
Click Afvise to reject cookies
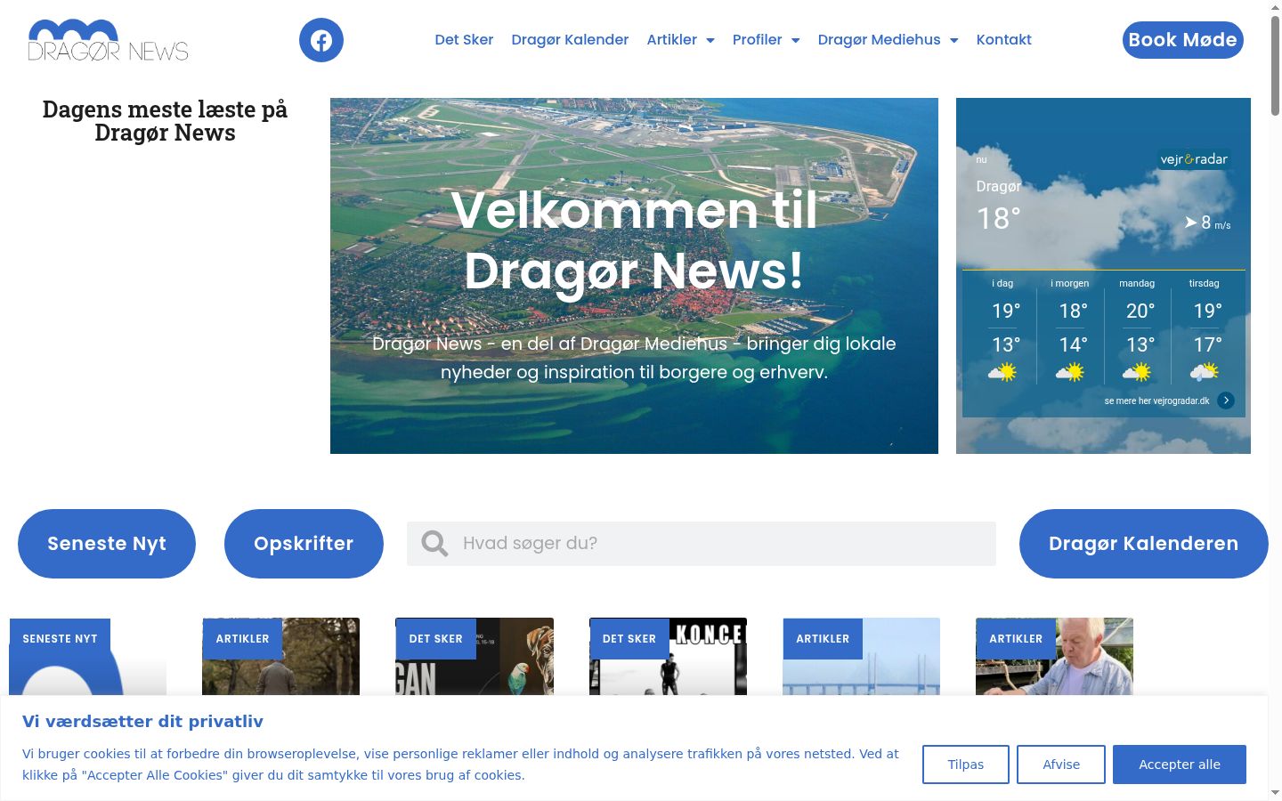pyautogui.click(x=1061, y=765)
